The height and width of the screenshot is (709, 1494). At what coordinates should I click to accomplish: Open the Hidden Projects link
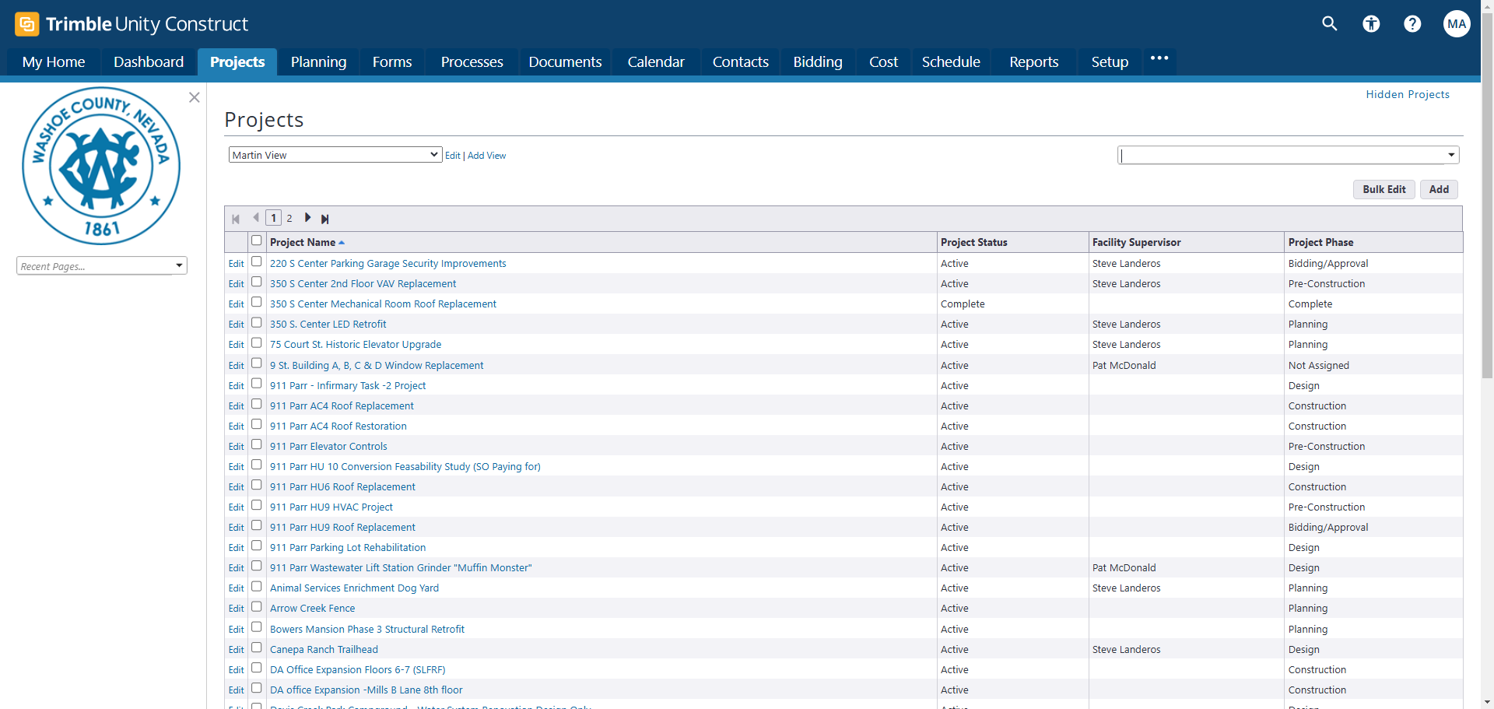coord(1408,94)
